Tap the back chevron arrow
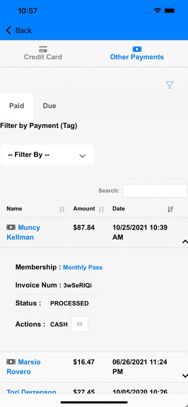The height and width of the screenshot is (407, 188). [9, 30]
